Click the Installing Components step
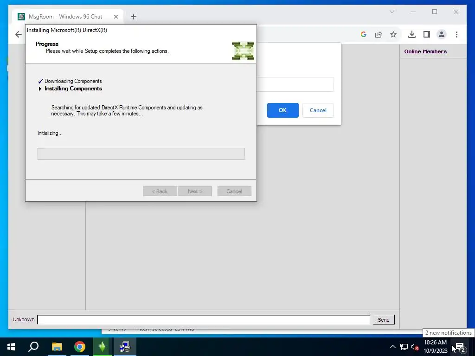The image size is (475, 356). click(73, 89)
